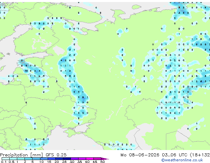
Task: Select the legend swatch between 20 and 25
Action: click(59, 159)
